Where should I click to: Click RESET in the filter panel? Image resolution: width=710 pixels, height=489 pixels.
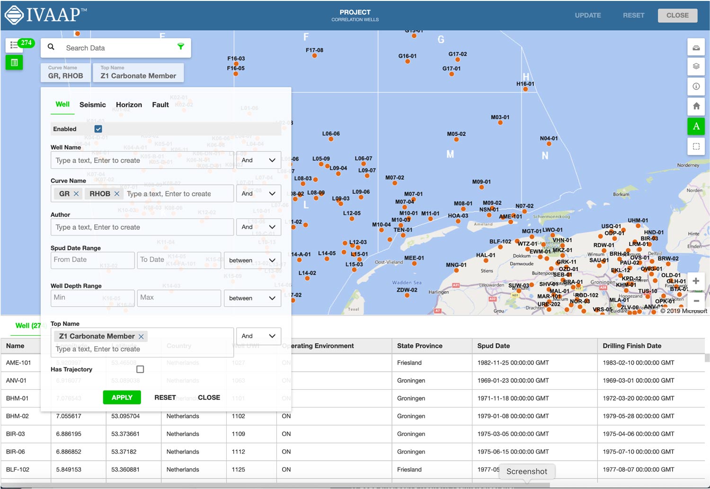[165, 397]
